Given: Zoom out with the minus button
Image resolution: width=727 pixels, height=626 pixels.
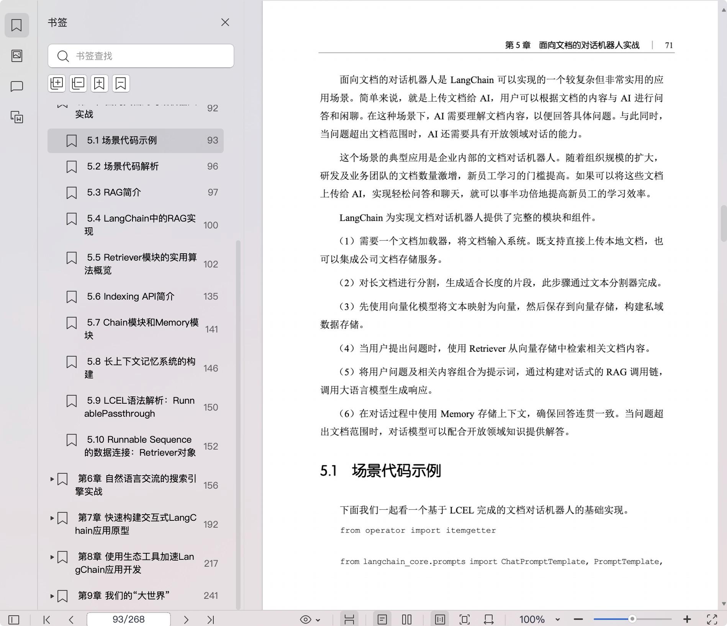Looking at the screenshot, I should [x=578, y=619].
